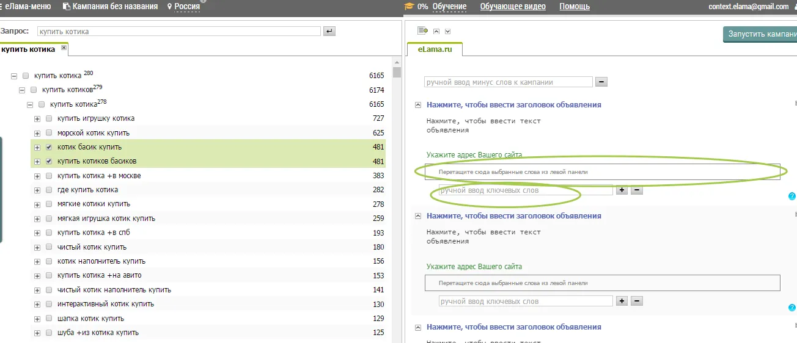Check the мягкая игрушка котик купить checkbox
The height and width of the screenshot is (343, 797).
[x=49, y=218]
